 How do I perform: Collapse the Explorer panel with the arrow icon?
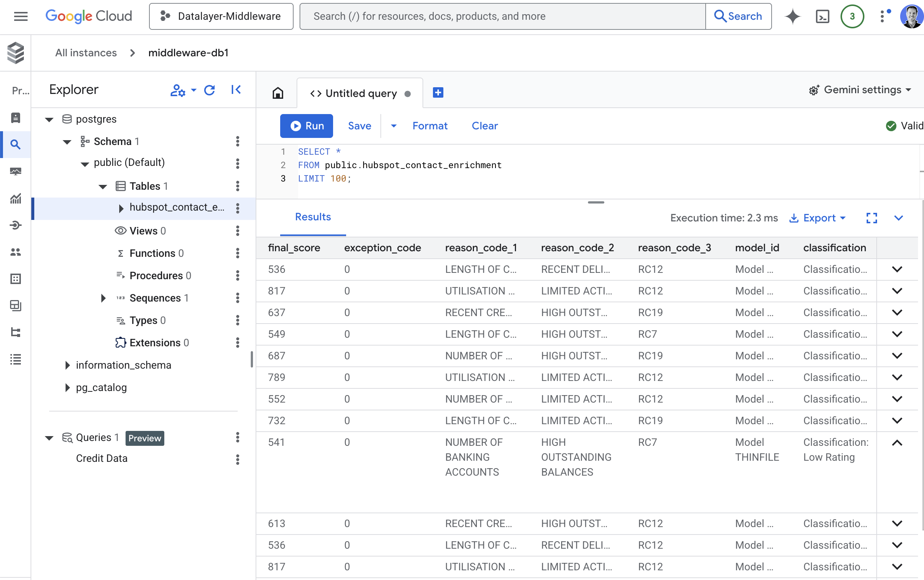[236, 89]
